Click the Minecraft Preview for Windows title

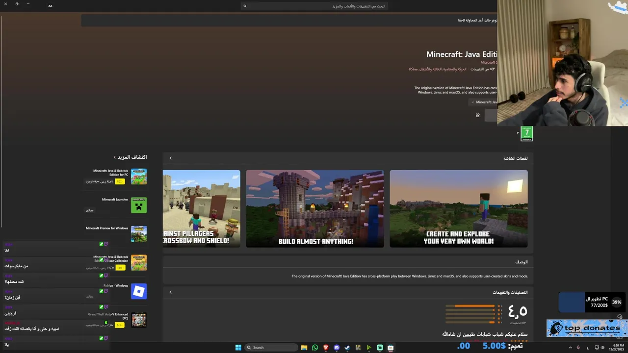point(107,228)
